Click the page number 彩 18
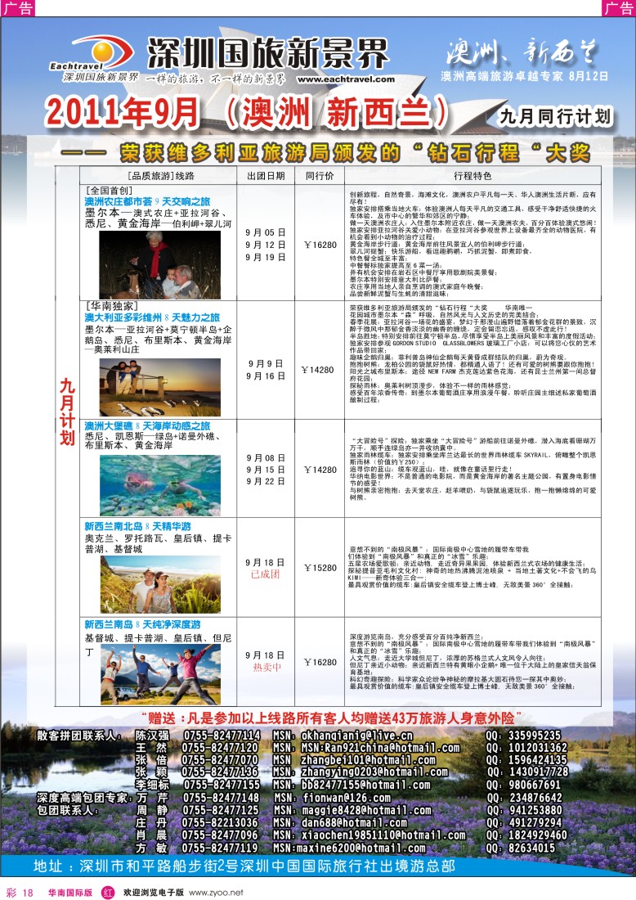This screenshot has width=636, height=900. tap(20, 893)
